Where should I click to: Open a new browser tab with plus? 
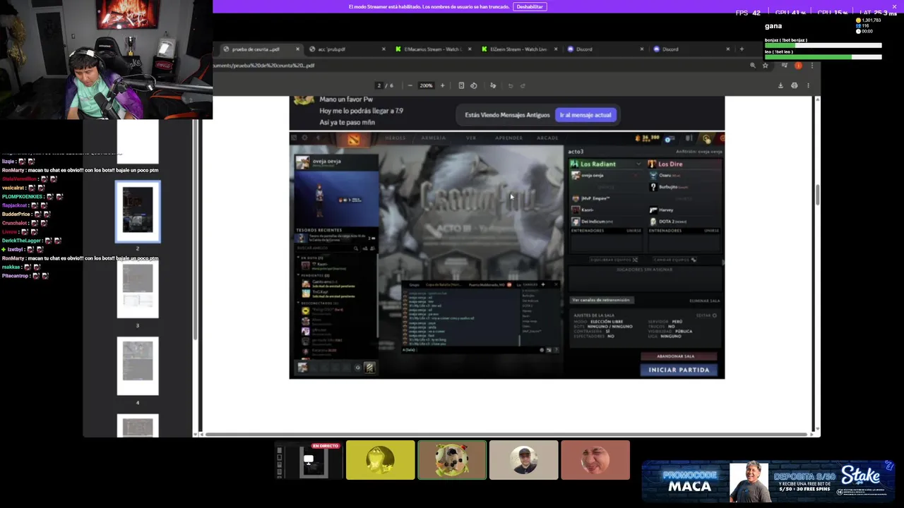tap(742, 49)
